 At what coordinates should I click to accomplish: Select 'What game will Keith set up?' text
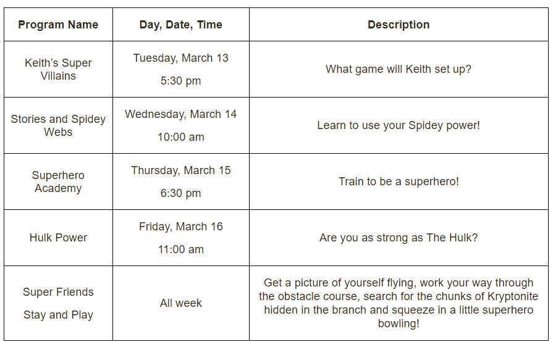[x=399, y=69]
